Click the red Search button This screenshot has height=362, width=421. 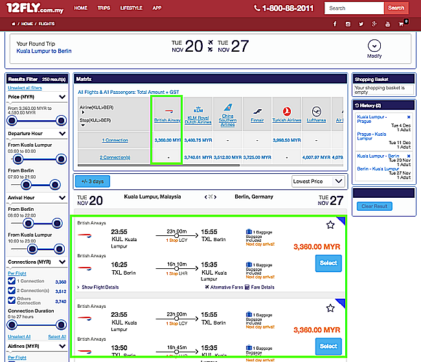click(x=396, y=8)
